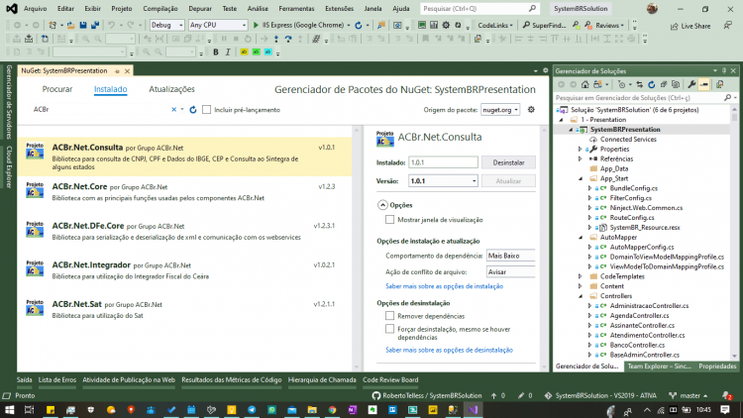The image size is (743, 418).
Task: Click the green text highlight swatch
Action: (256, 52)
